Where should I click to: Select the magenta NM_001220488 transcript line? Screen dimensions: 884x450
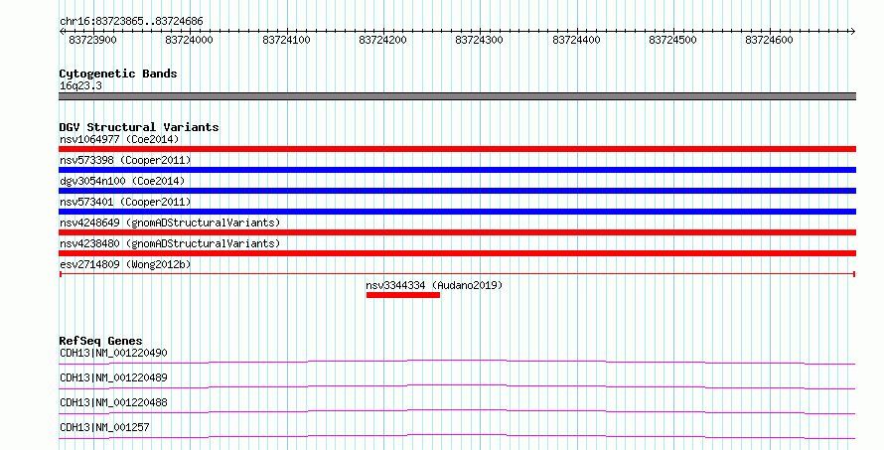(x=457, y=411)
